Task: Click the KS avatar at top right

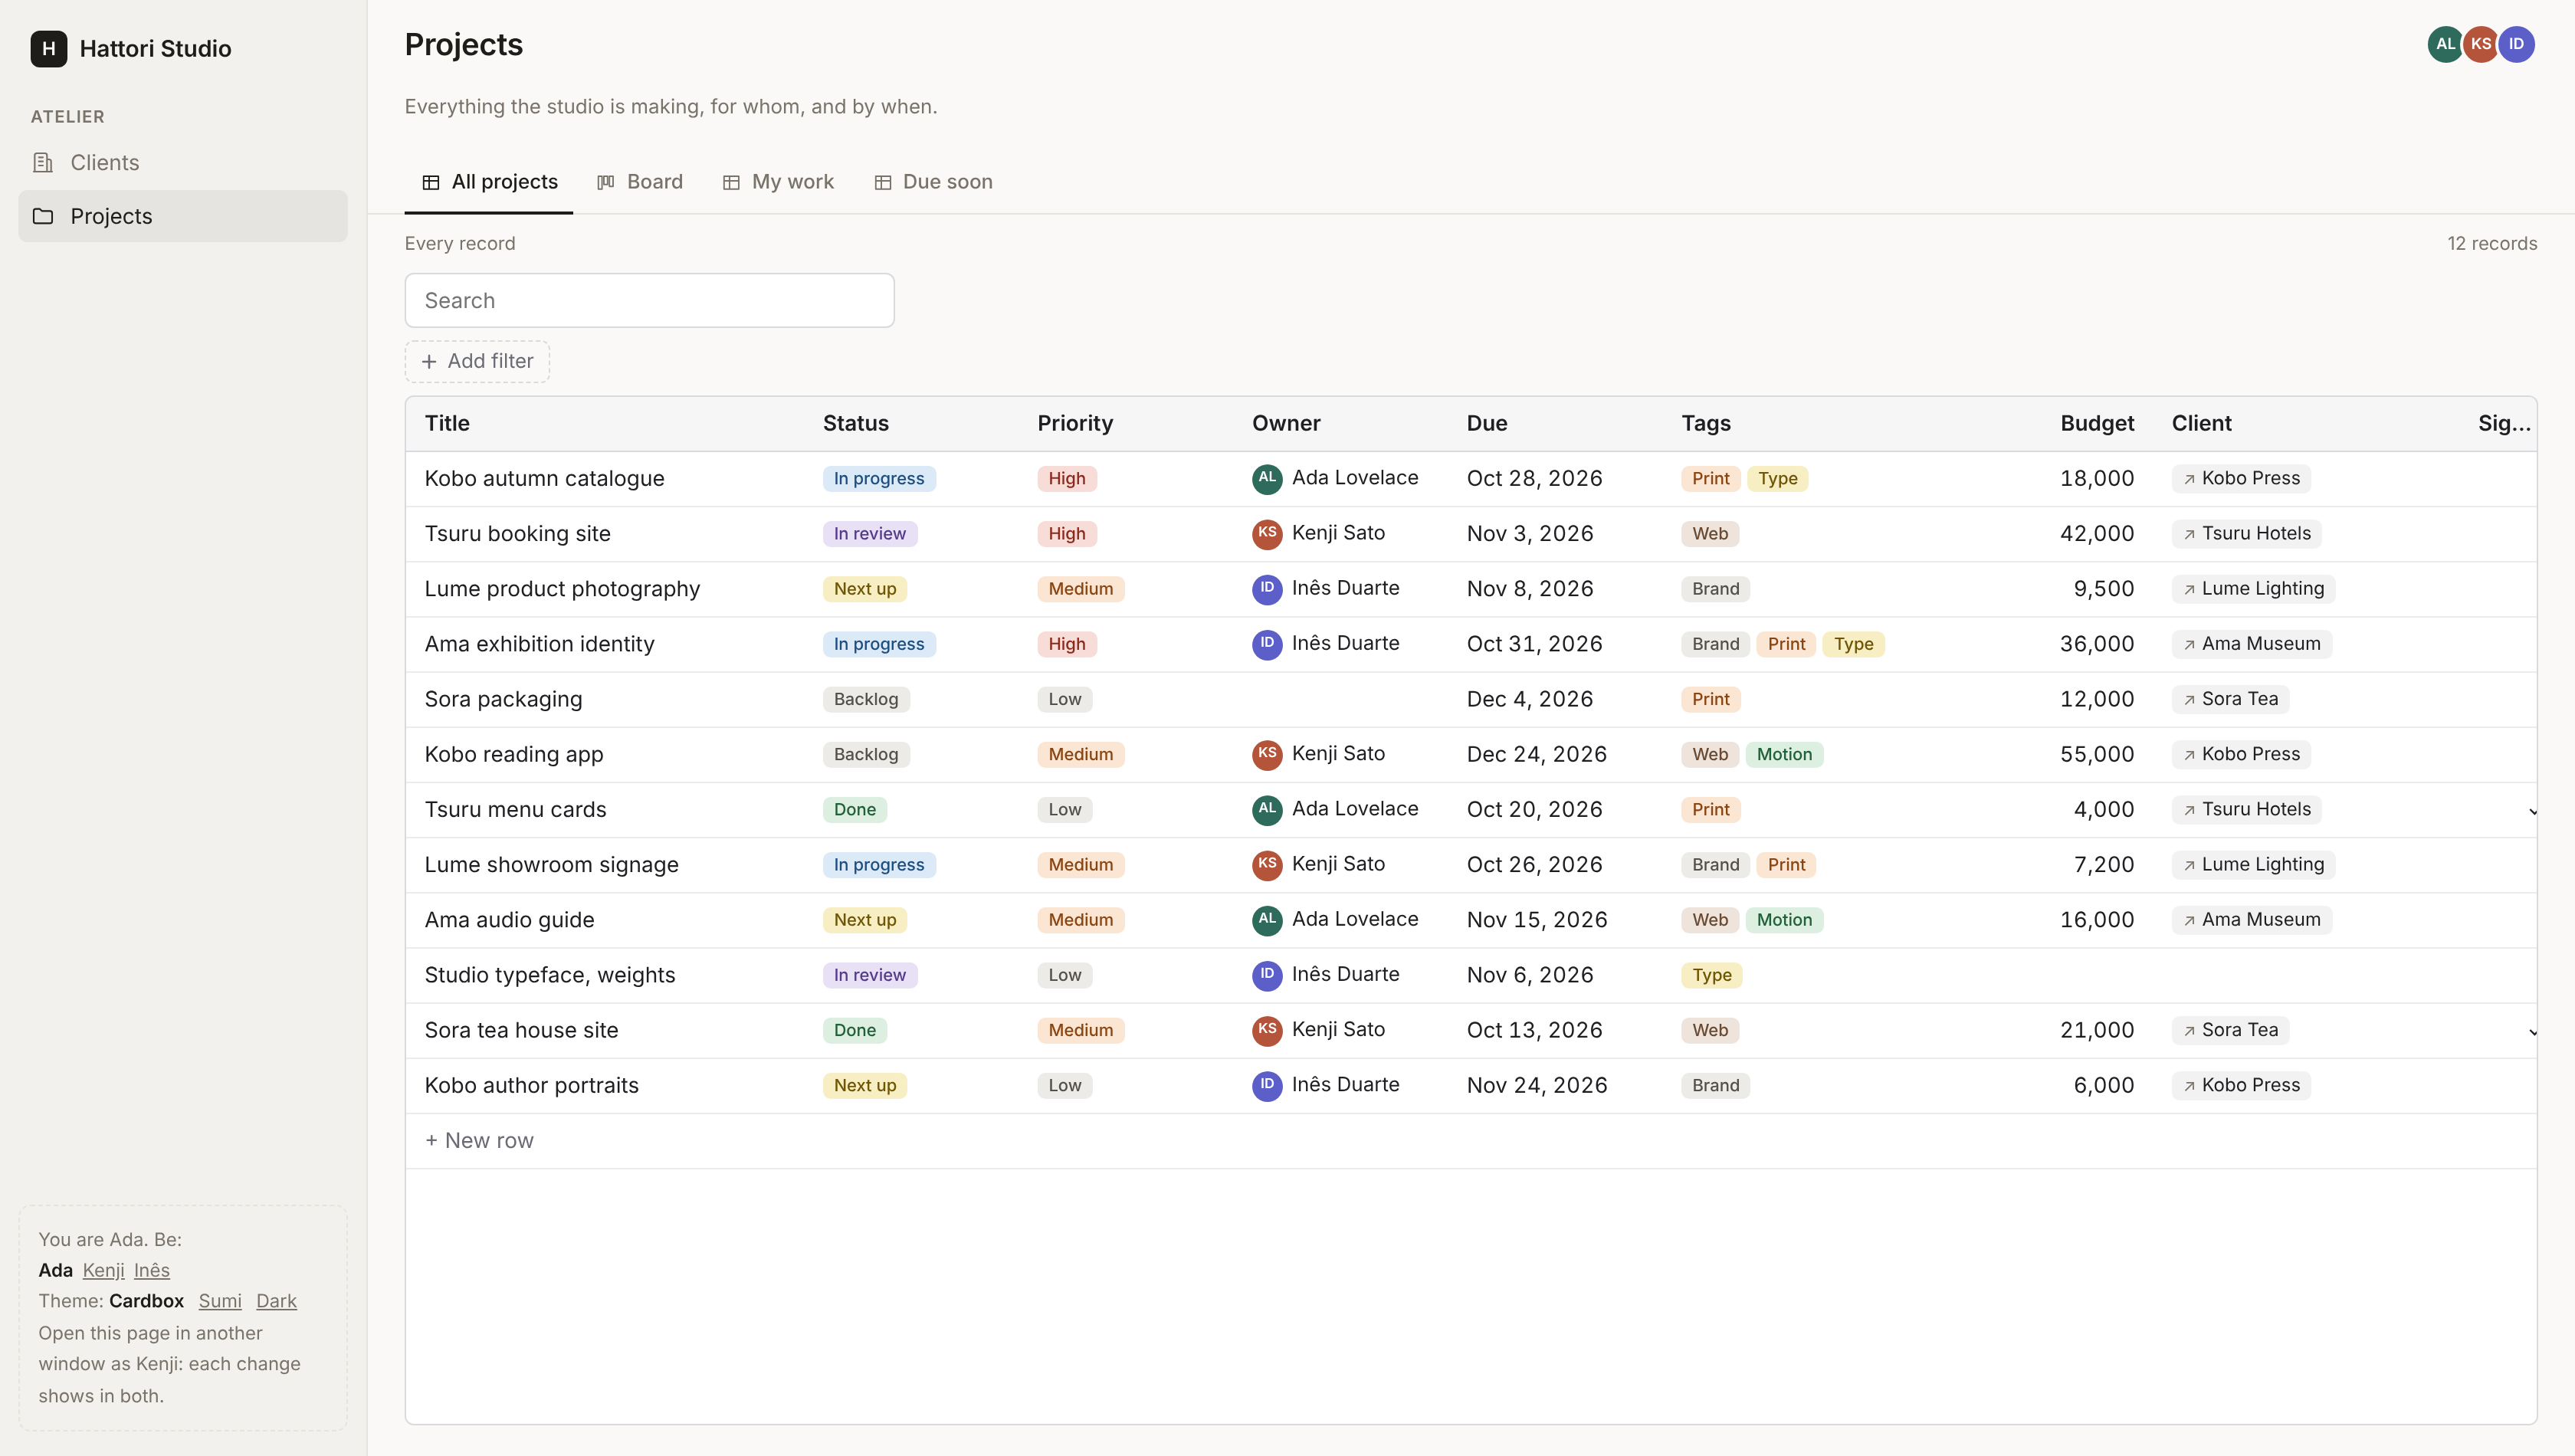Action: pyautogui.click(x=2481, y=44)
